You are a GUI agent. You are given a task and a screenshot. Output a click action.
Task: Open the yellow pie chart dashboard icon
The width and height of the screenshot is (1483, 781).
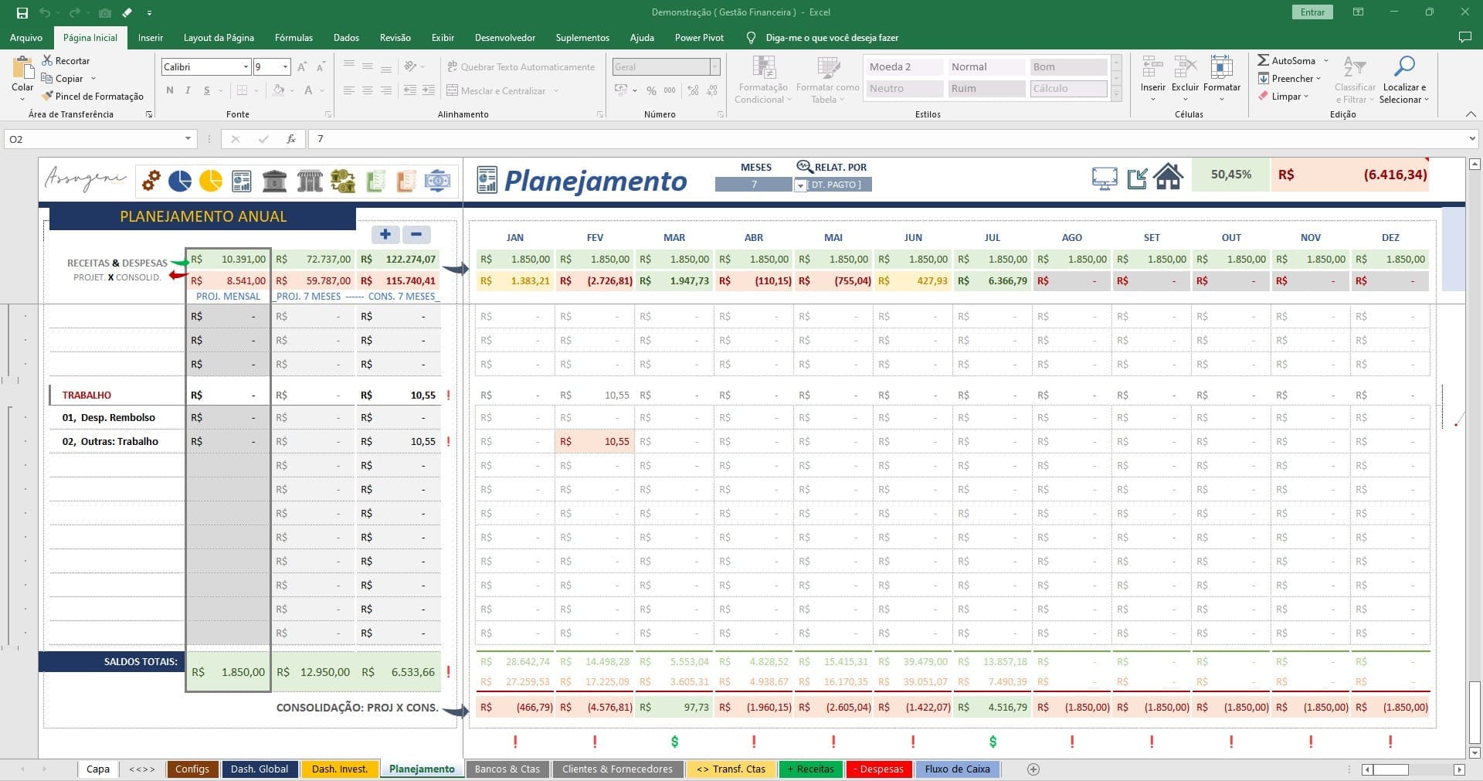211,181
